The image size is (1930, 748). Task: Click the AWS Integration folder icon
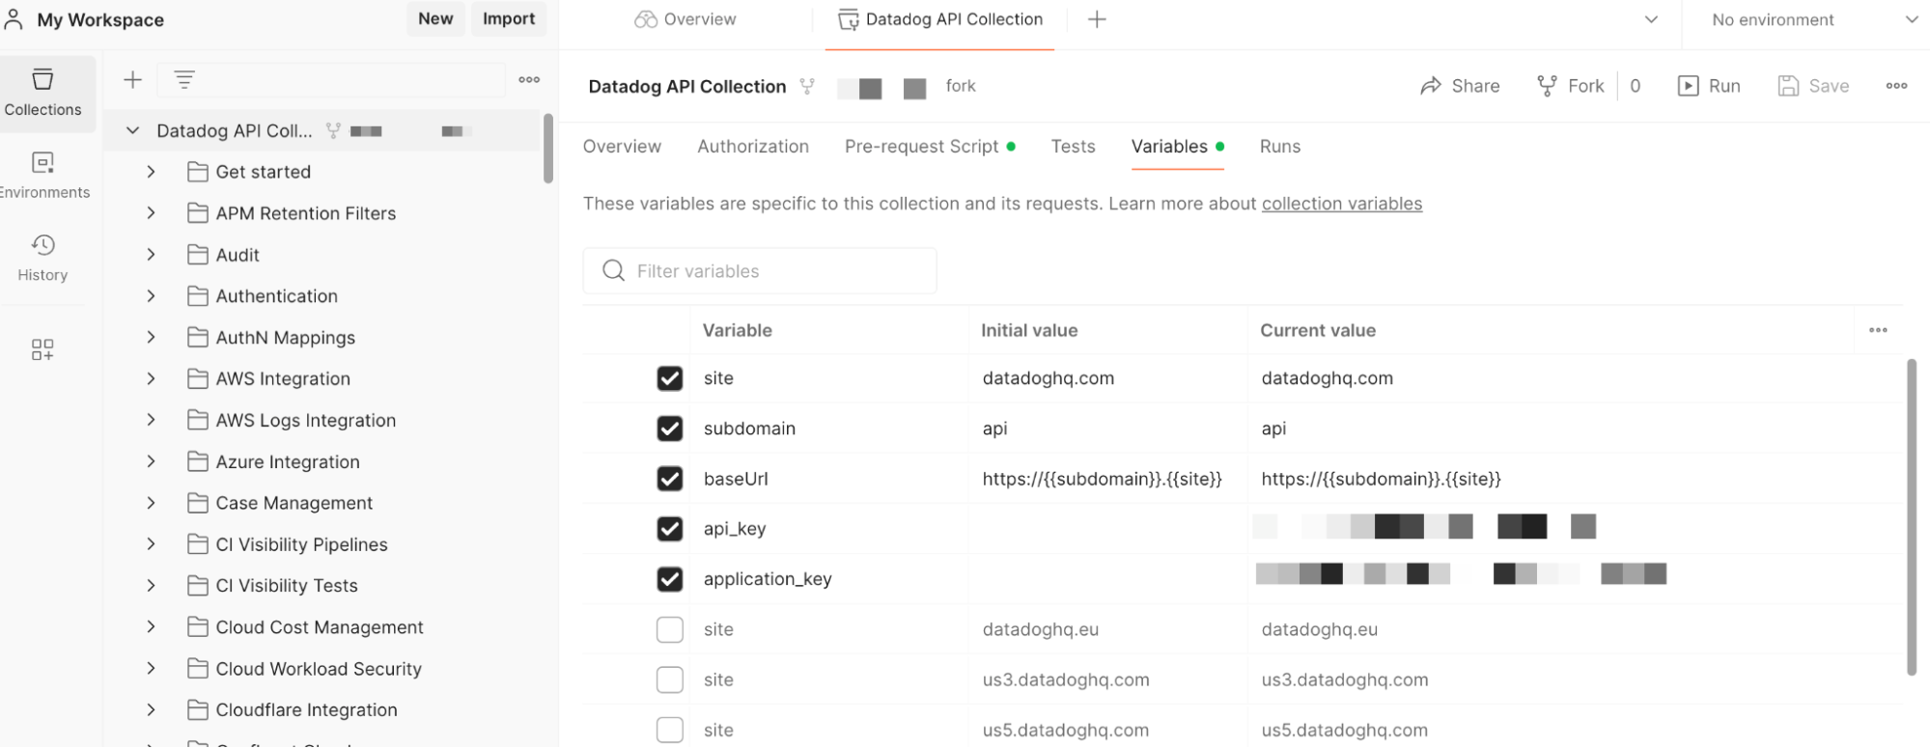pyautogui.click(x=198, y=378)
